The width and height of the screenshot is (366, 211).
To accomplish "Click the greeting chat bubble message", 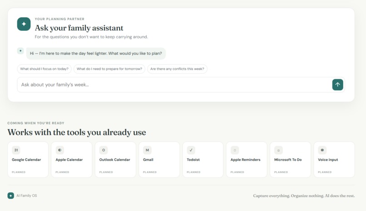I will (96, 53).
